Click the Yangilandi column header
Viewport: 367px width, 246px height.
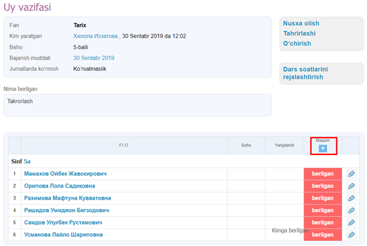(285, 145)
